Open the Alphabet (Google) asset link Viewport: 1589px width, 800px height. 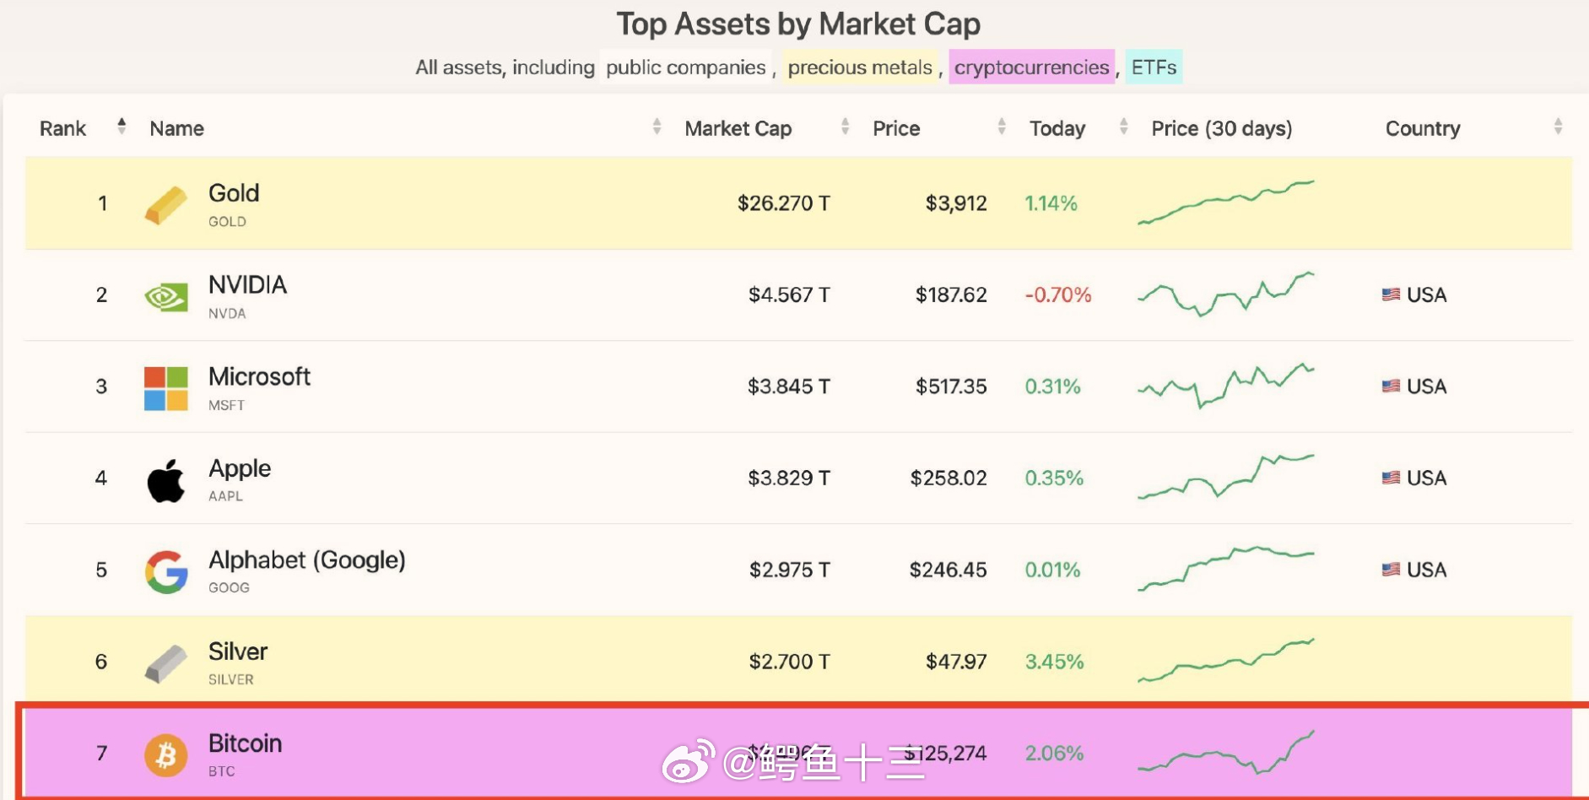point(306,560)
